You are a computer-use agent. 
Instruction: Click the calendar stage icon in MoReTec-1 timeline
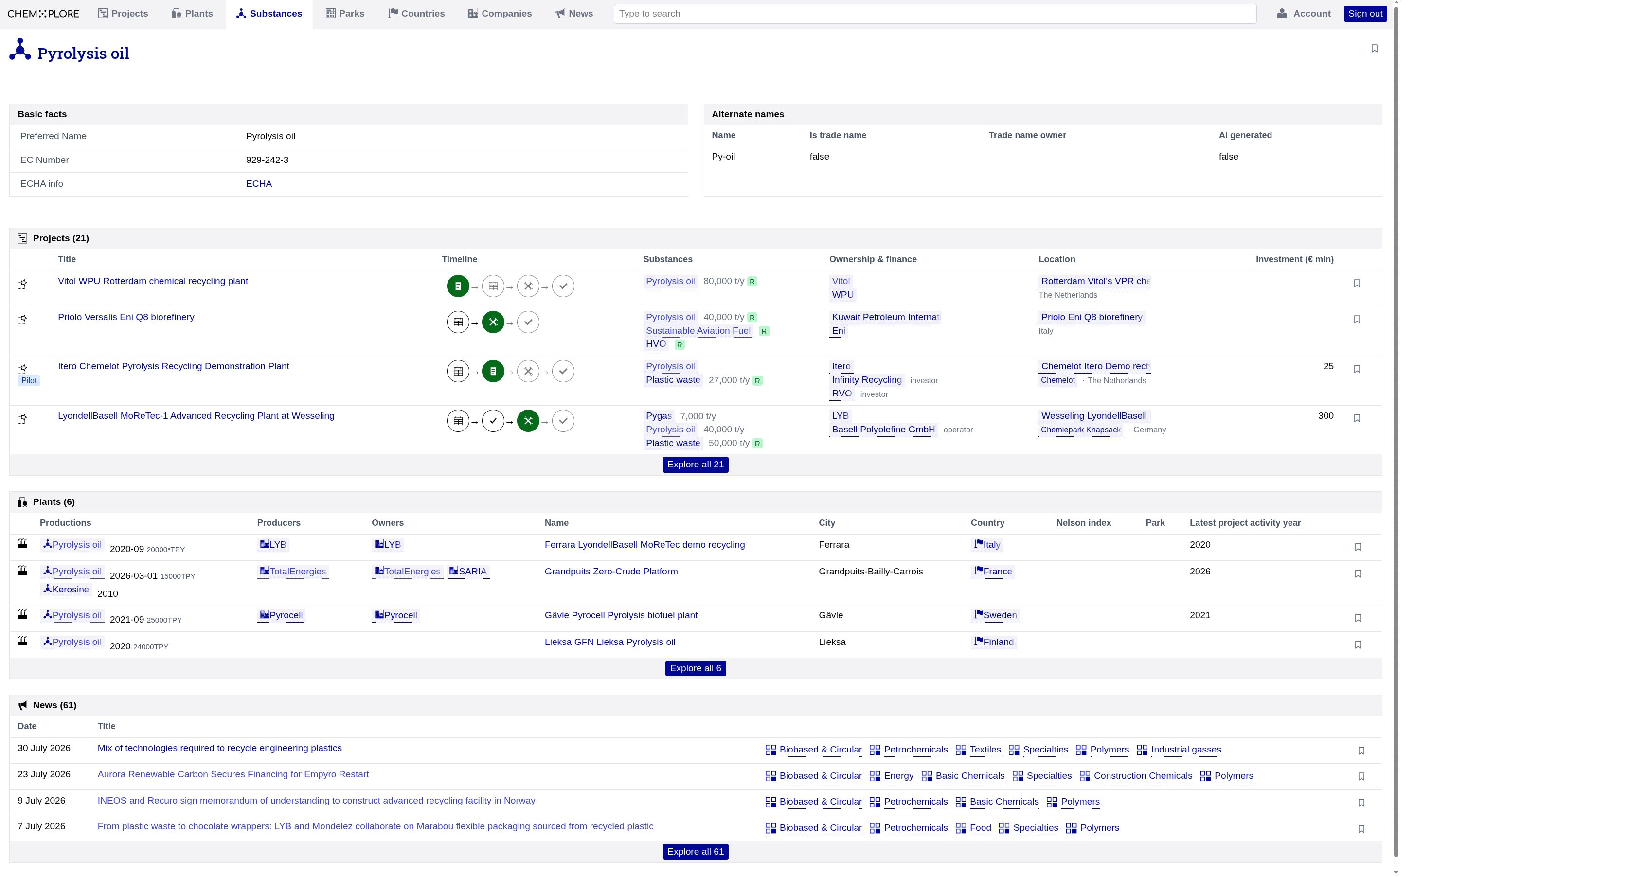point(458,421)
